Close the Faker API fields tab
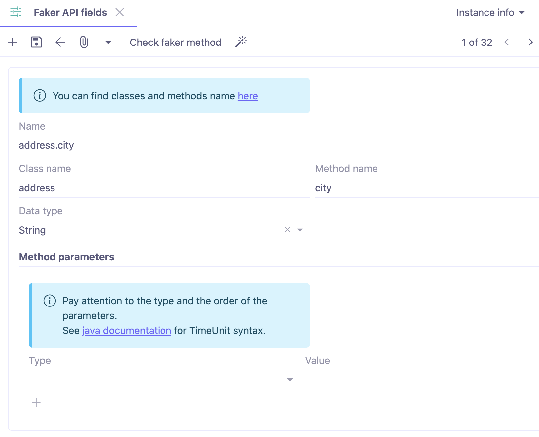 120,12
